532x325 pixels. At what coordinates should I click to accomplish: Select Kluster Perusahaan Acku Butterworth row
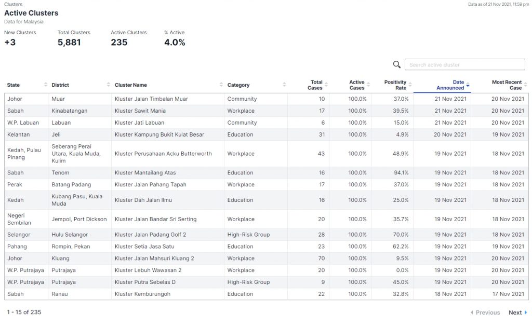click(163, 154)
